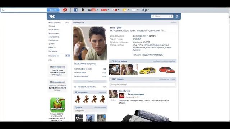This screenshot has height=129, width=230.
Task: Click the first ribbon gift icon
Action: [78, 99]
